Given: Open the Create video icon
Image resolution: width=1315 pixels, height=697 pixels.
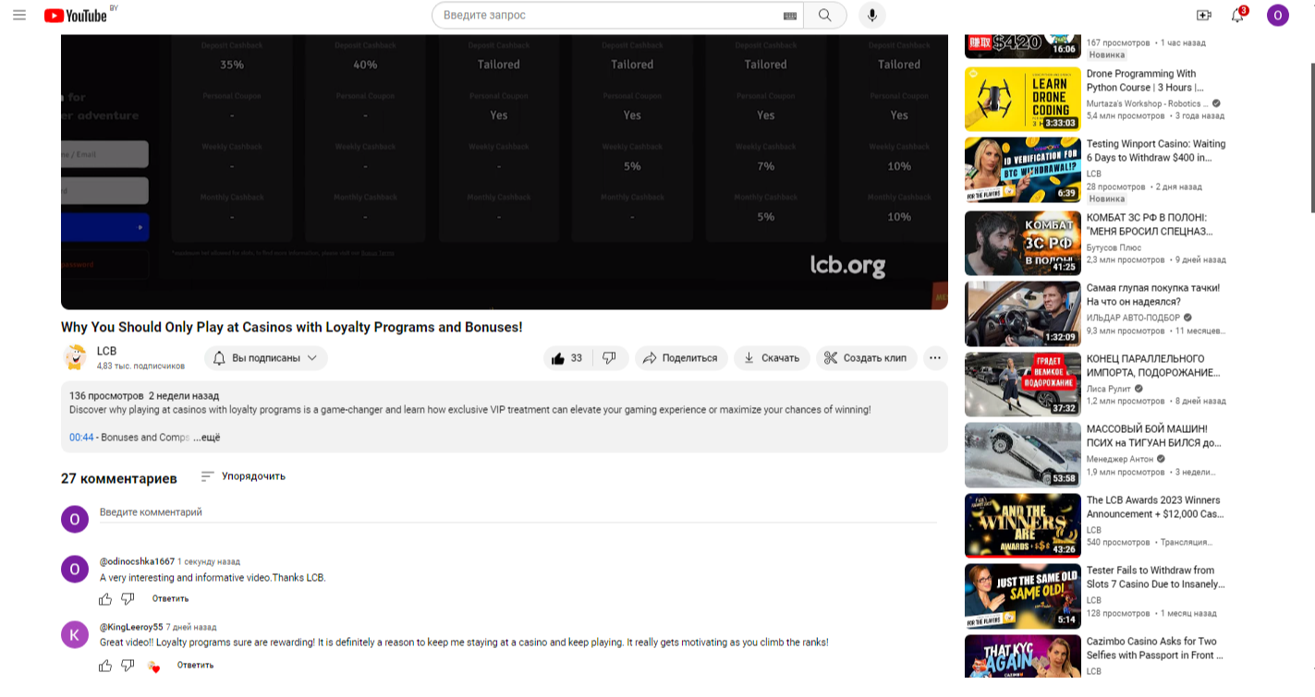Looking at the screenshot, I should click(x=1203, y=15).
